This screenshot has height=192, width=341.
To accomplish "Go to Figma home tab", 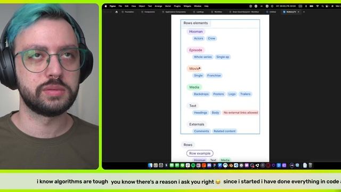I will [x=117, y=12].
